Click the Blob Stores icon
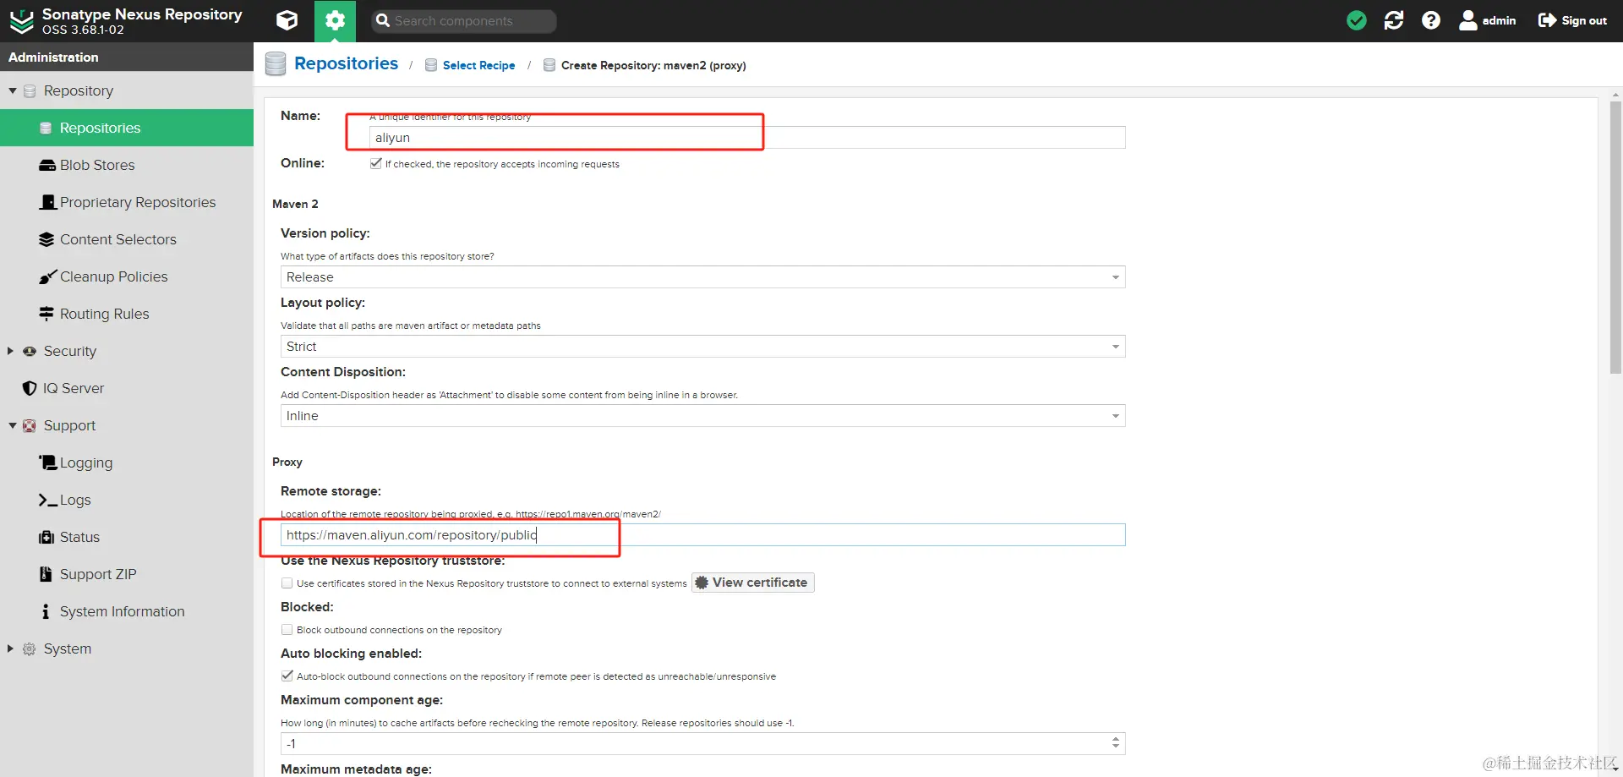Screen dimensions: 1623x777 click(47, 165)
